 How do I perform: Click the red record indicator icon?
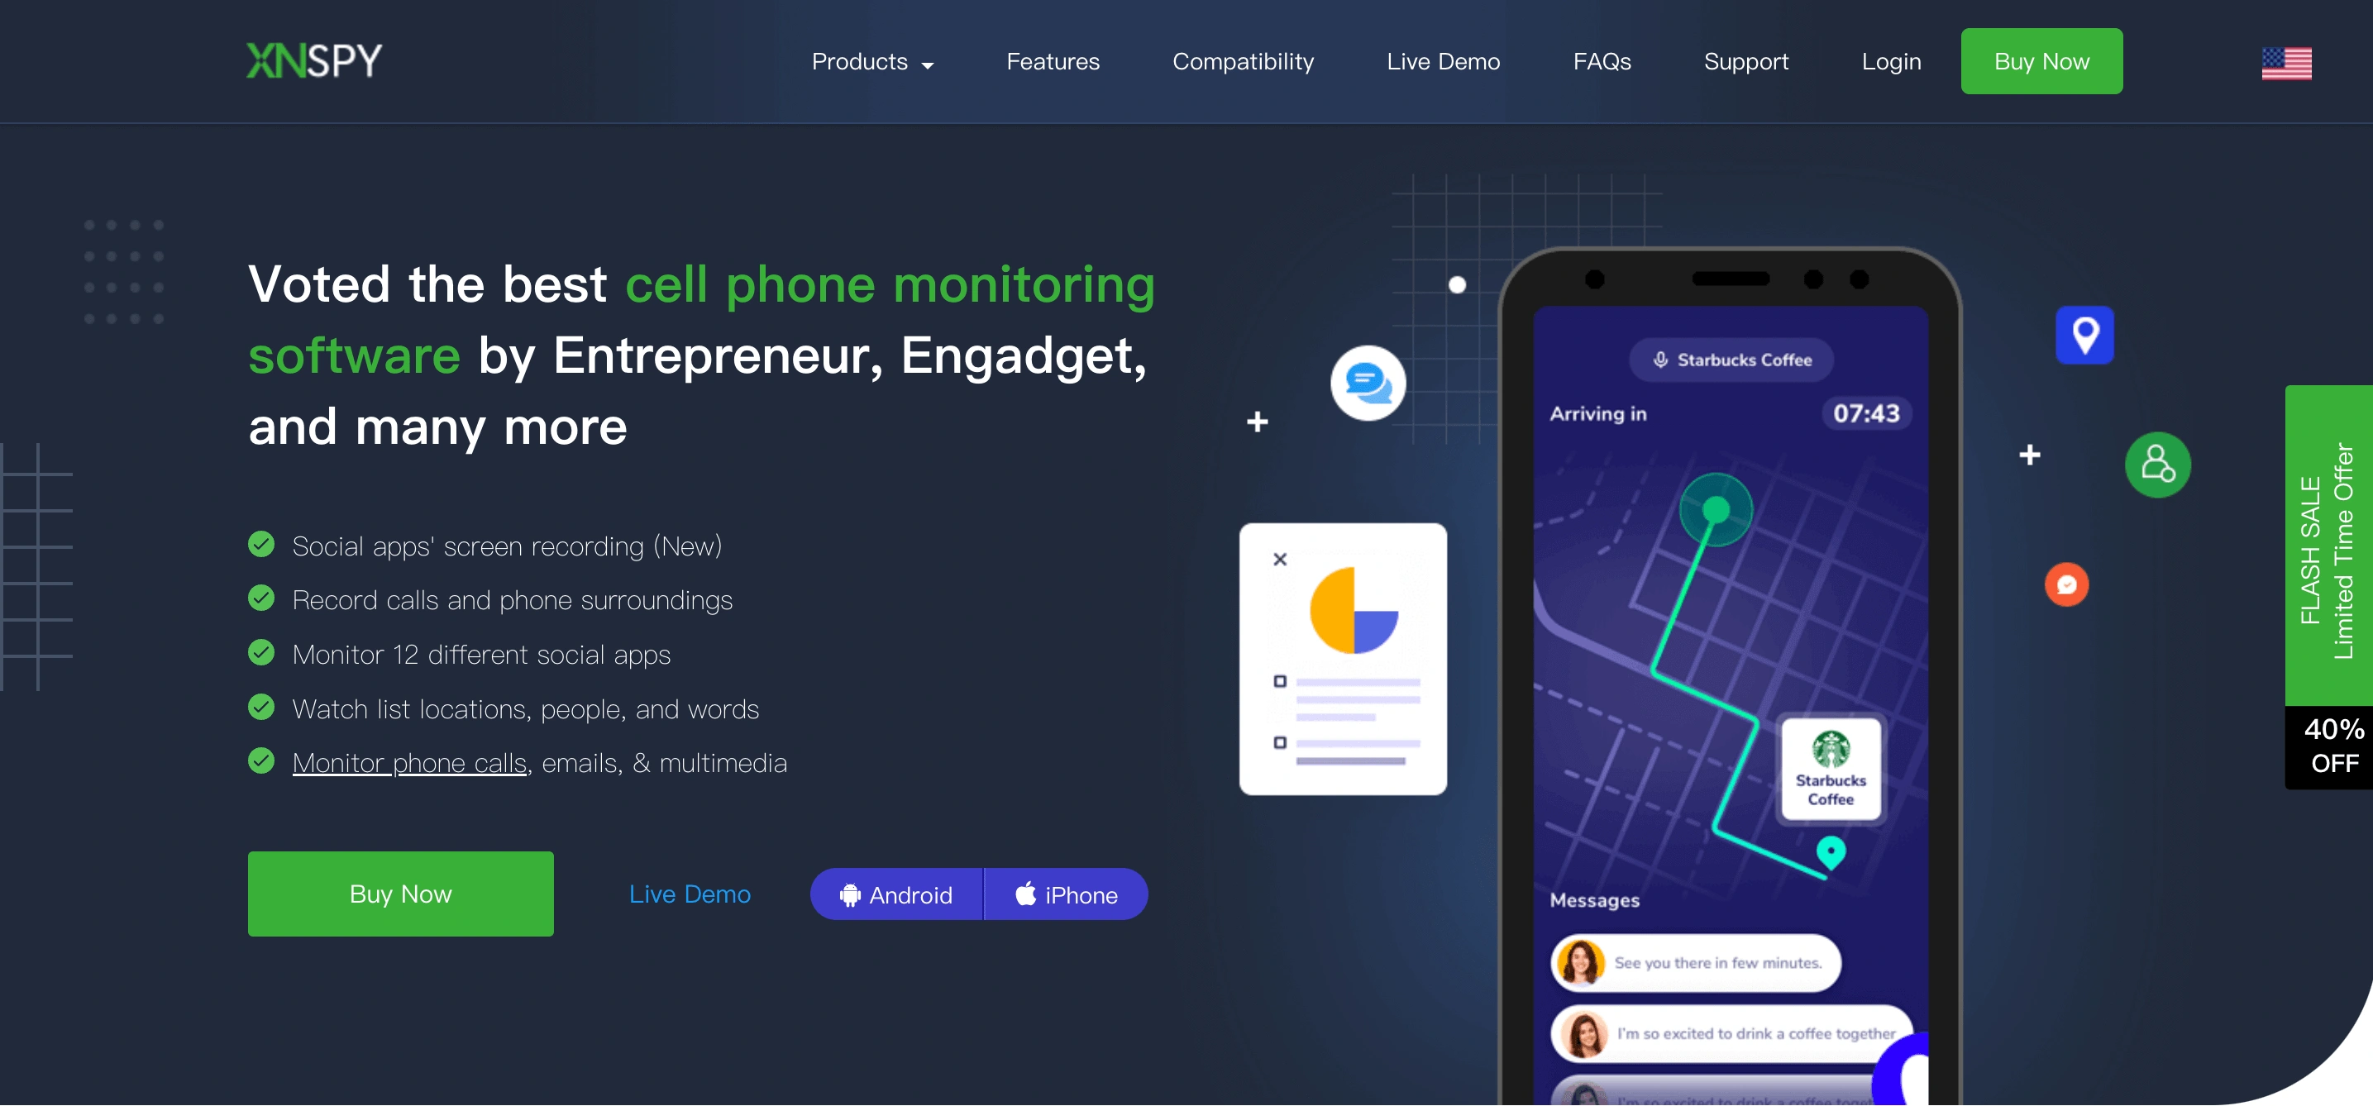click(2065, 584)
